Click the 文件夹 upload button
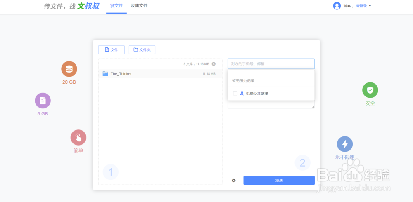The height and width of the screenshot is (202, 413). click(x=142, y=50)
